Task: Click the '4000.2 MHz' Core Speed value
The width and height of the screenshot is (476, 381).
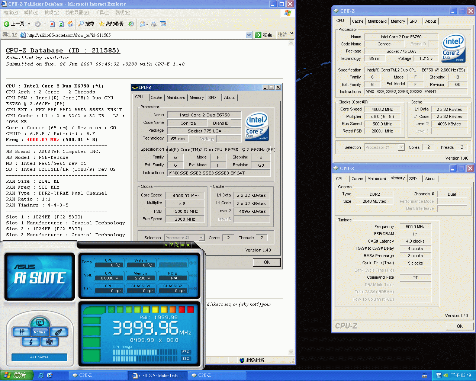Action: click(382, 109)
